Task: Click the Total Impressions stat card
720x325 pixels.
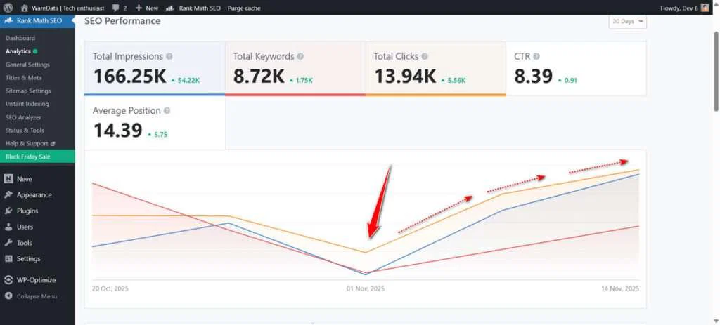Action: click(x=155, y=68)
